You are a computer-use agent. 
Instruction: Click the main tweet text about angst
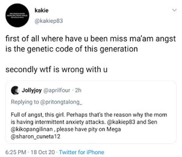pyautogui.click(x=91, y=44)
